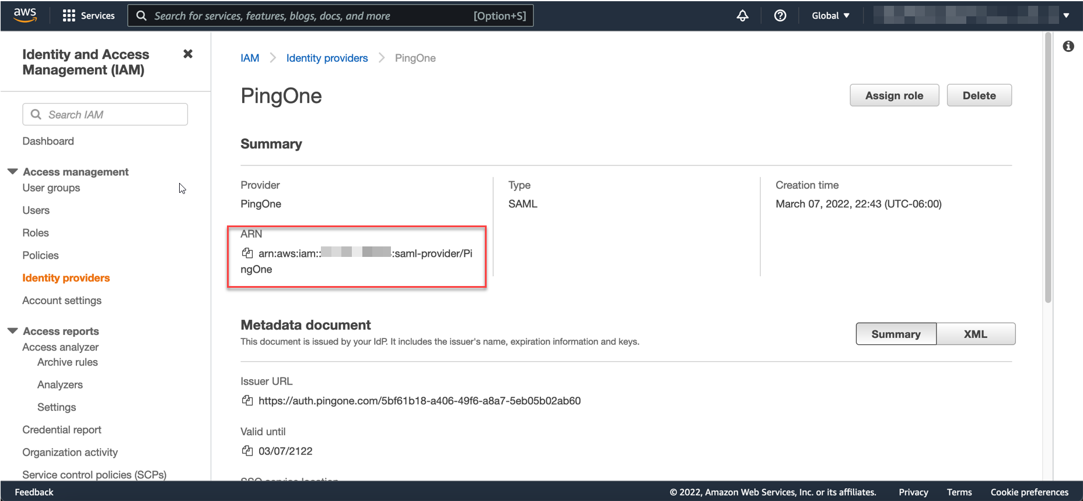Viewport: 1083px width, 501px height.
Task: Open the notifications bell icon
Action: pyautogui.click(x=742, y=16)
